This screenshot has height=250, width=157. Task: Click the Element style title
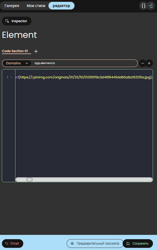[x=19, y=35]
